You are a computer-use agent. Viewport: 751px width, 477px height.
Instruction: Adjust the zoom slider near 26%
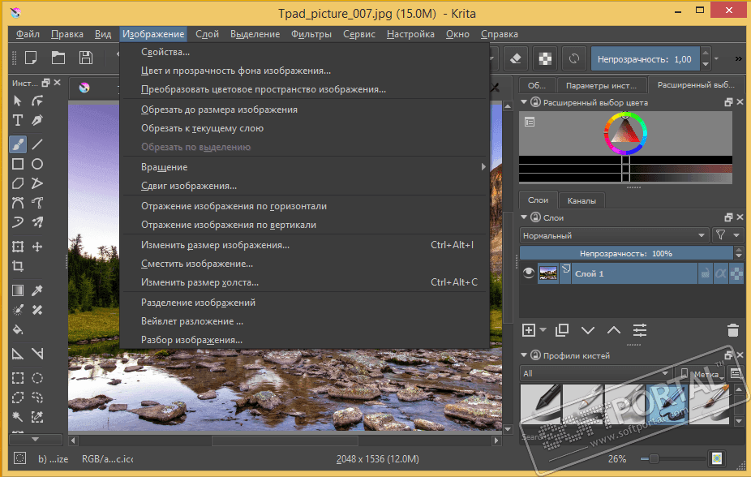pos(675,459)
